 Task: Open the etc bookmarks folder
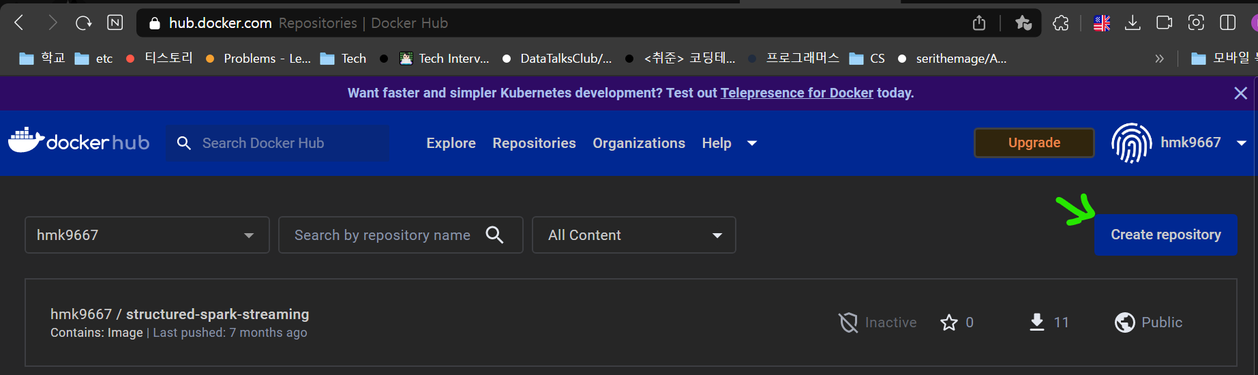pos(93,59)
